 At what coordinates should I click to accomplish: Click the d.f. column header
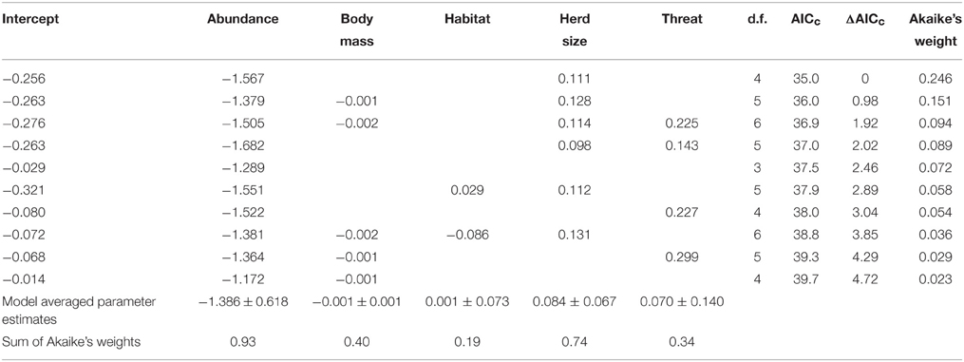tap(756, 19)
